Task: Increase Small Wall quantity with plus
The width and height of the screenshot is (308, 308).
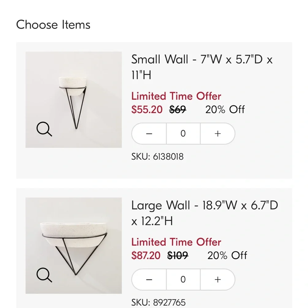Action: point(218,134)
